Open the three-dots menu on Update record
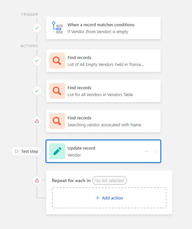 click(147, 151)
